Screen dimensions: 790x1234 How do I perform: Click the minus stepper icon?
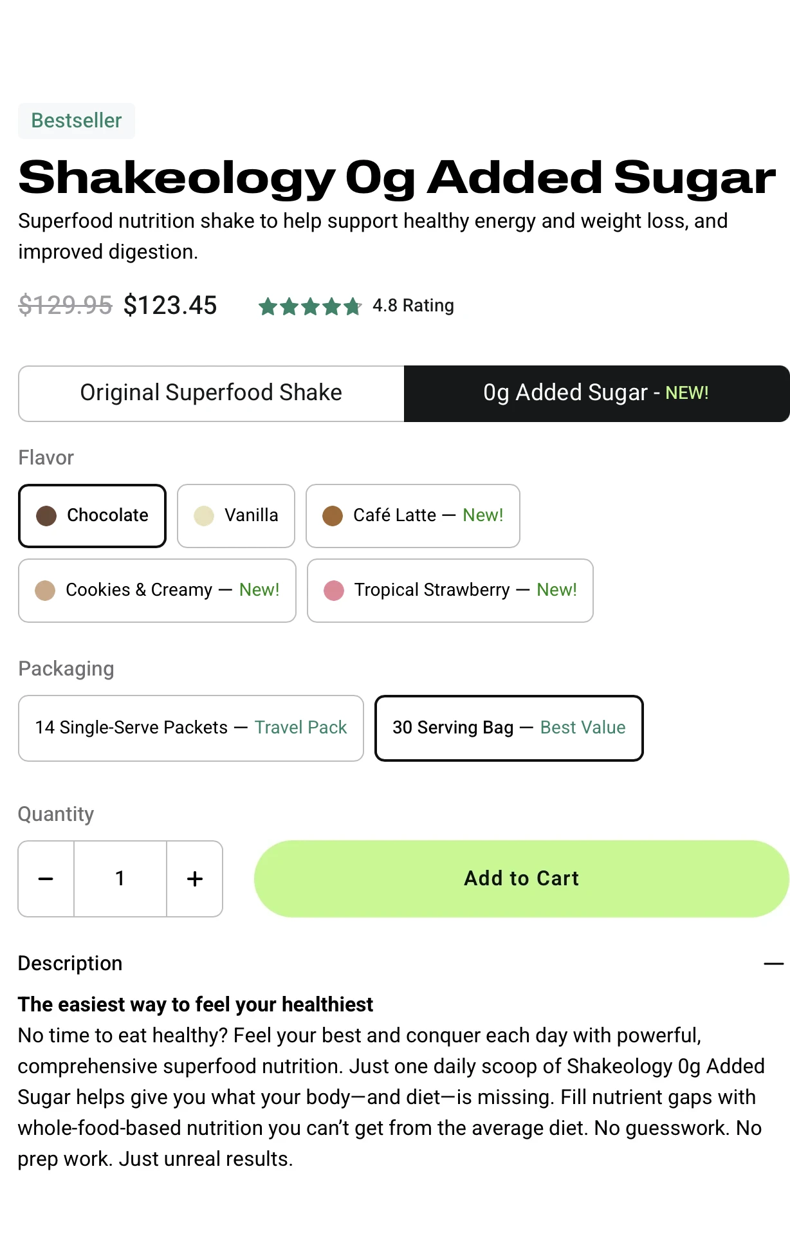pyautogui.click(x=45, y=878)
